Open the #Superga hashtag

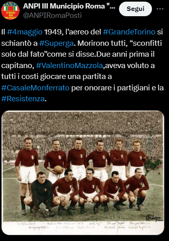56,43
